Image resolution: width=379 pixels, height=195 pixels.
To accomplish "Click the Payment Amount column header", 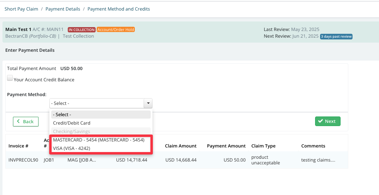I will pyautogui.click(x=226, y=146).
